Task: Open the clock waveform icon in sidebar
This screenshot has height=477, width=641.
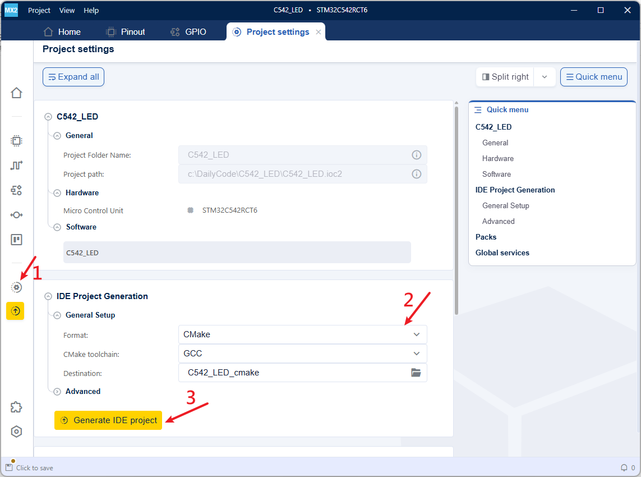Action: (16, 166)
